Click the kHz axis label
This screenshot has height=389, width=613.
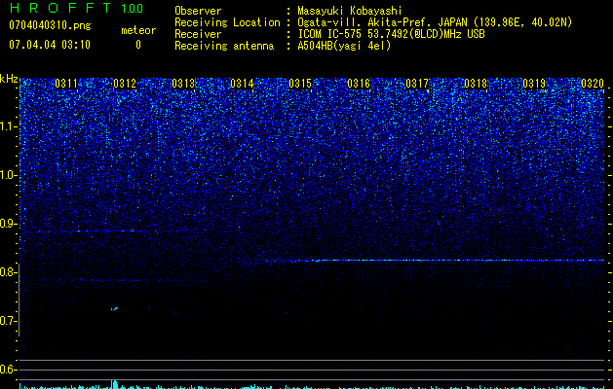(x=9, y=79)
